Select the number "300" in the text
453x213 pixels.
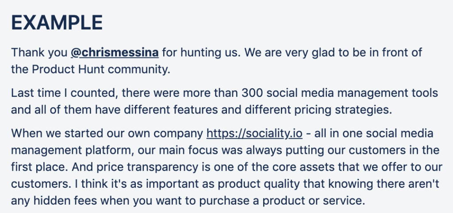click(x=253, y=93)
